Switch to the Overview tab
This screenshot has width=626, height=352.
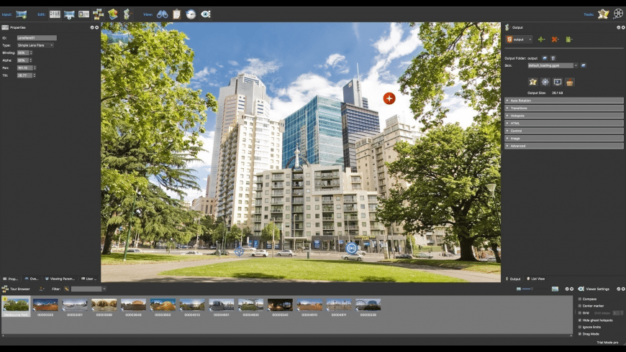[x=32, y=279]
